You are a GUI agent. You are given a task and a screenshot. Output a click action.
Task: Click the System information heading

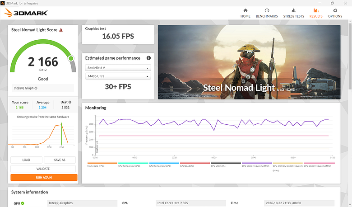pos(30,192)
